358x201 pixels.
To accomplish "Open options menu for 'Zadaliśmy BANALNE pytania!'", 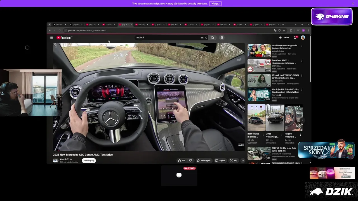I will [x=302, y=46].
